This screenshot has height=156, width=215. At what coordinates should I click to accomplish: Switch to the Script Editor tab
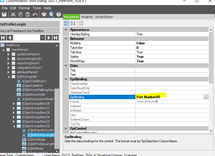tap(104, 17)
